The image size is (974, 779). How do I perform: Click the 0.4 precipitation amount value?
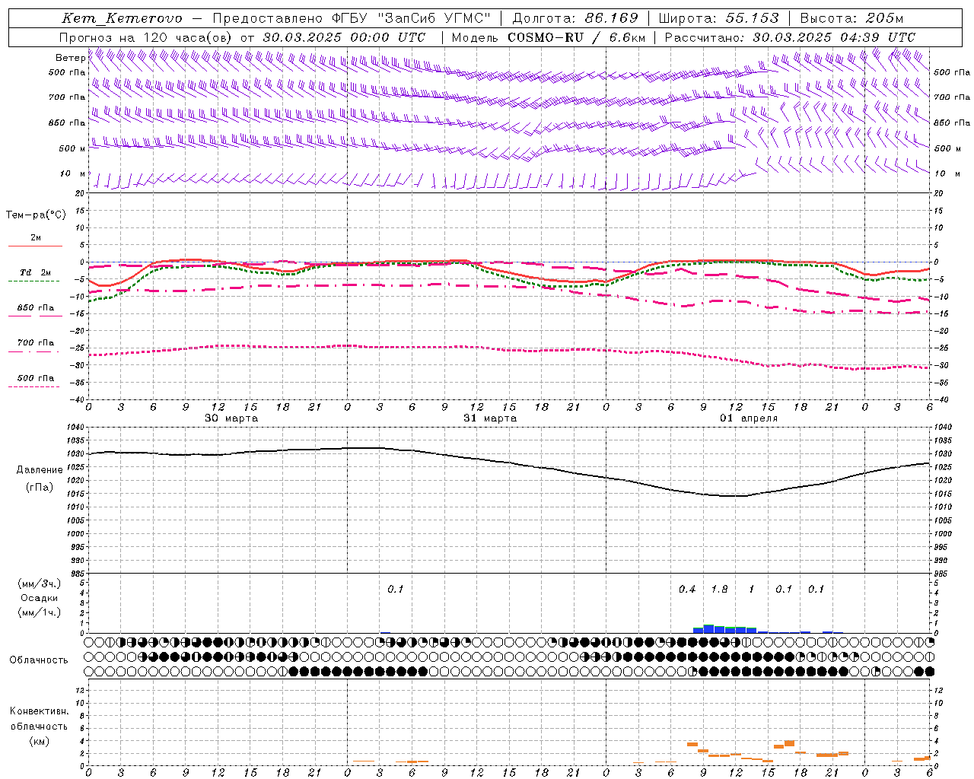click(x=687, y=589)
